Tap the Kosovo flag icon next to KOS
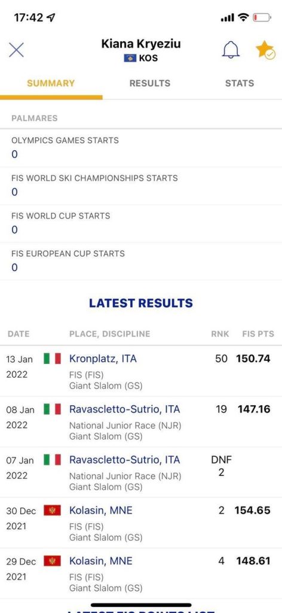Viewport: 282px width, 613px height. [x=130, y=58]
